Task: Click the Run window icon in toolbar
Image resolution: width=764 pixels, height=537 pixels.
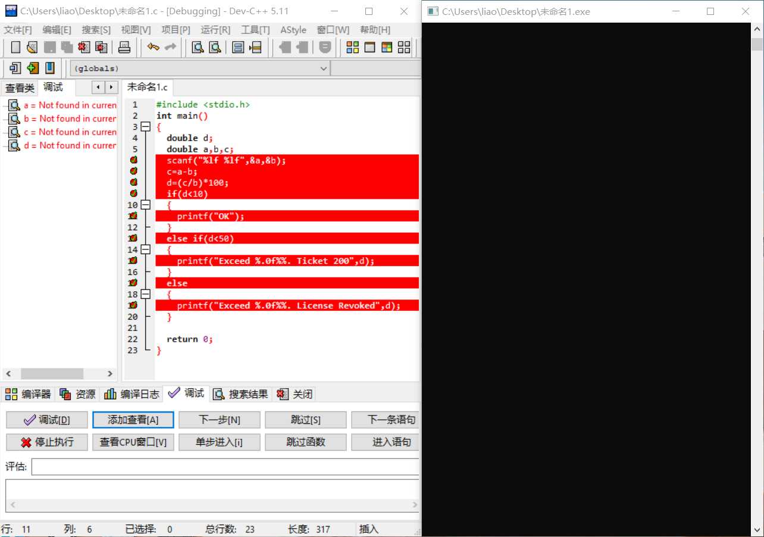Action: pyautogui.click(x=370, y=47)
